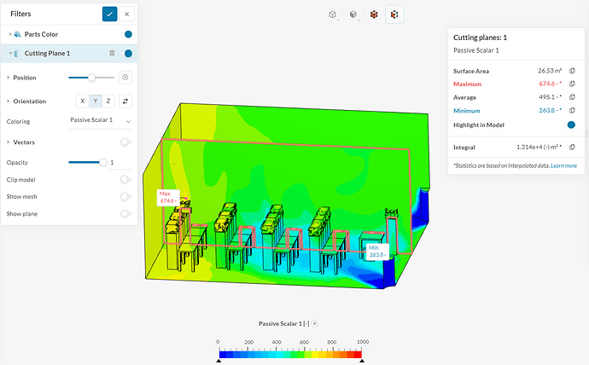The height and width of the screenshot is (365, 589).
Task: Copy the Maximum value
Action: [x=572, y=84]
